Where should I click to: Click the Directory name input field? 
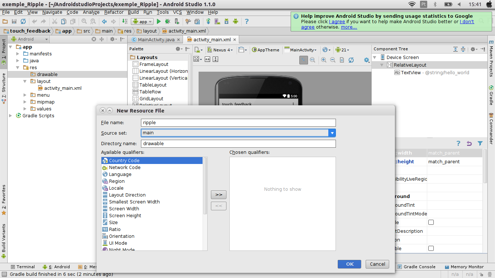click(x=238, y=144)
